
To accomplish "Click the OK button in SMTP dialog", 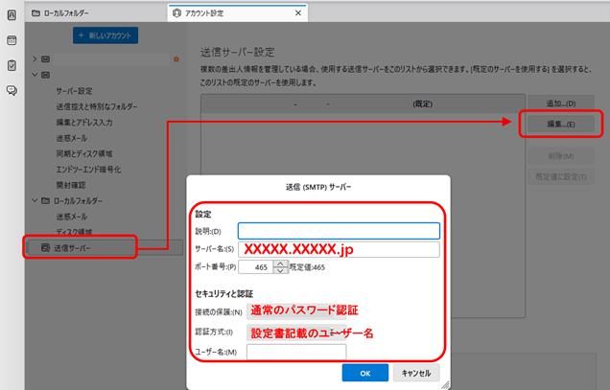I will (x=364, y=373).
